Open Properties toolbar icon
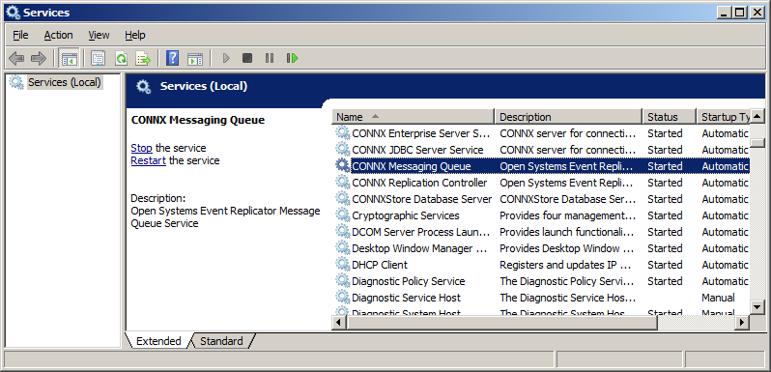The image size is (771, 372). pos(98,59)
